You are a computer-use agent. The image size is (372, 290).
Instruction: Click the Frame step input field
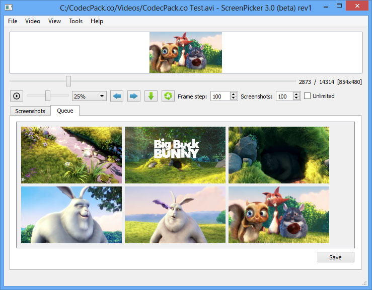click(x=220, y=96)
